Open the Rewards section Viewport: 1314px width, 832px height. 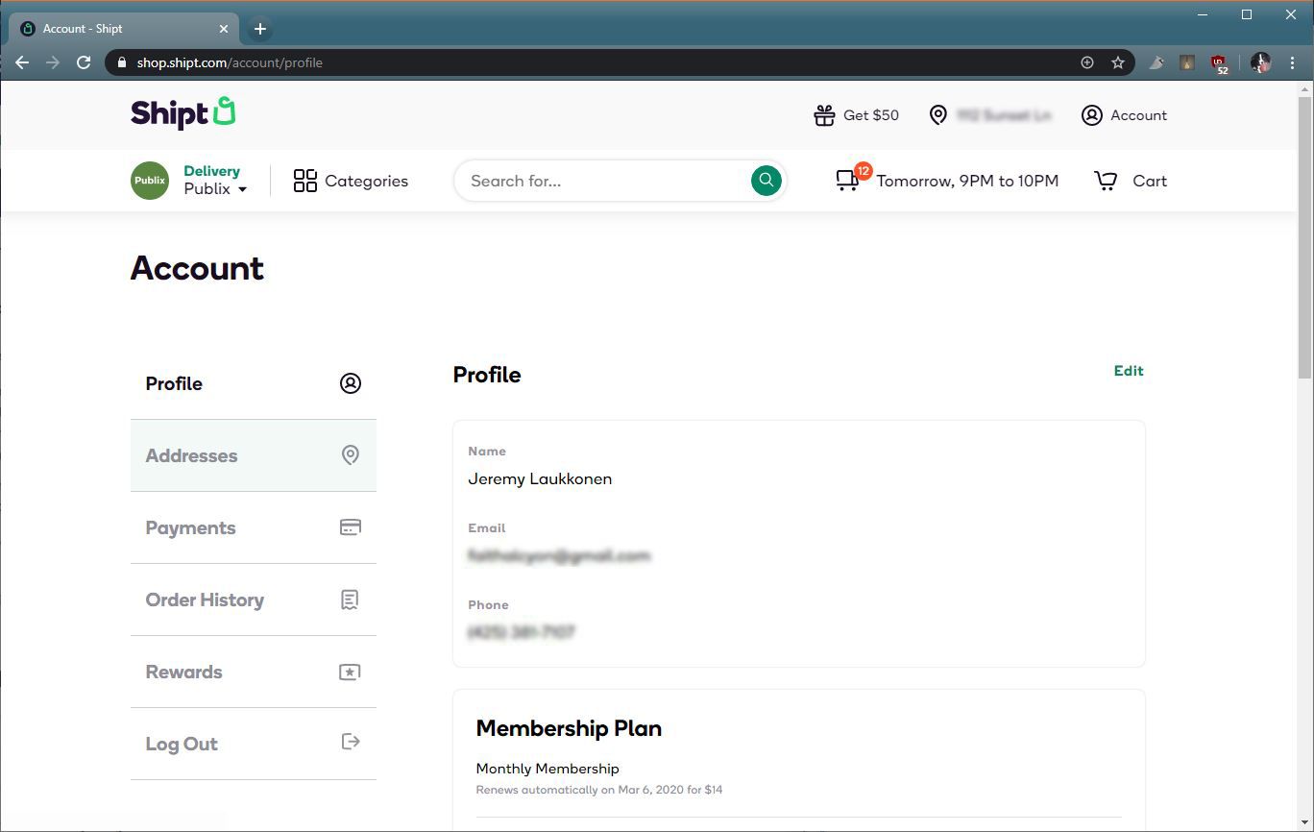[254, 672]
